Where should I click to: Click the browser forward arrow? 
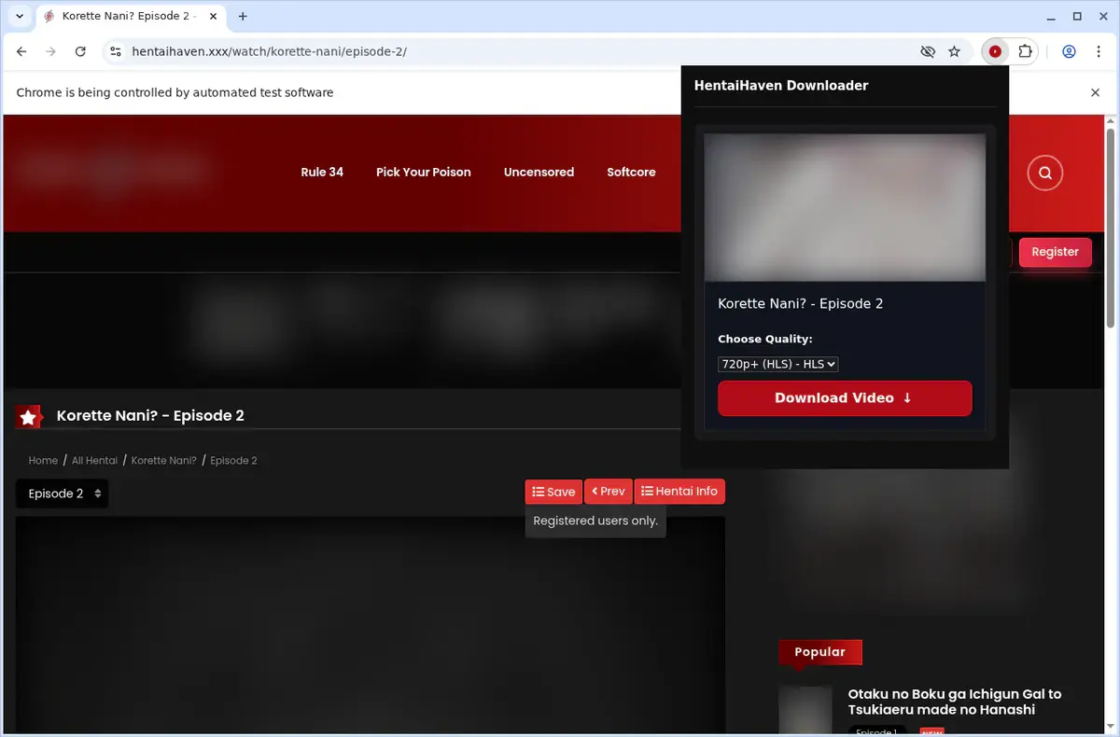pos(50,51)
